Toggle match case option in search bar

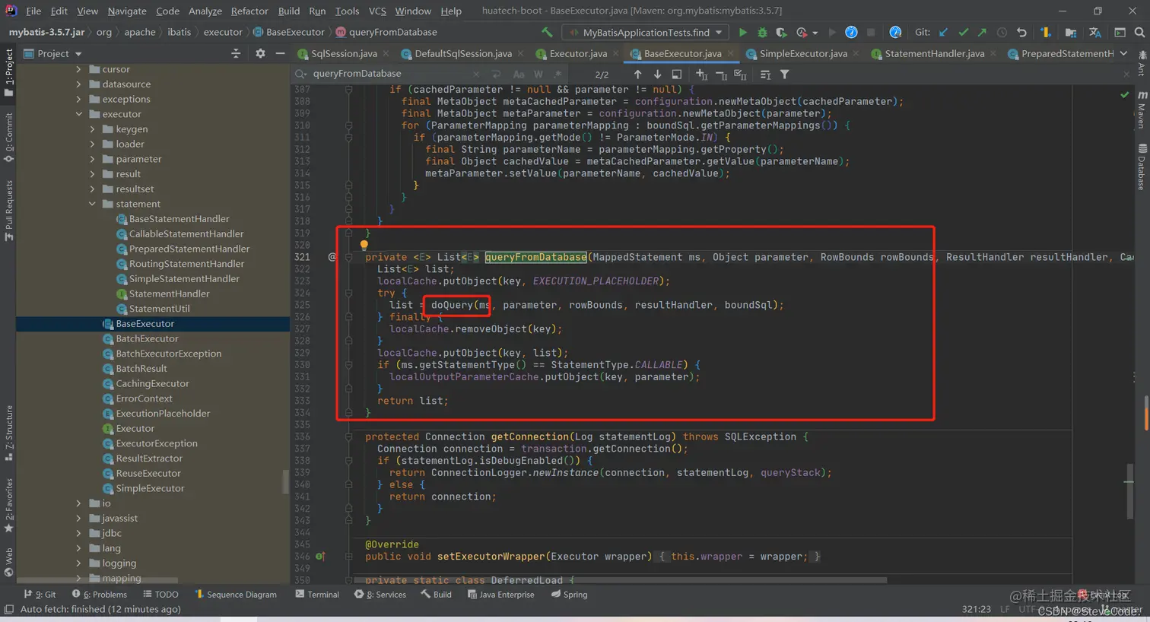pyautogui.click(x=519, y=74)
